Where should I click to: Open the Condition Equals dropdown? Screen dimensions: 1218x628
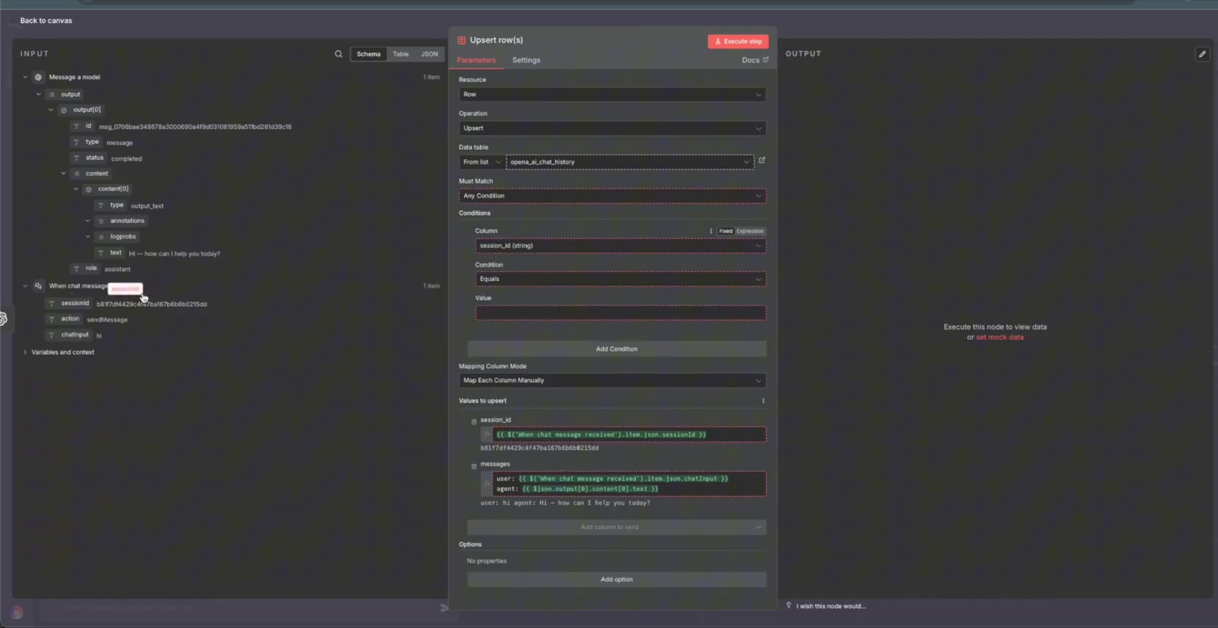[x=621, y=279]
